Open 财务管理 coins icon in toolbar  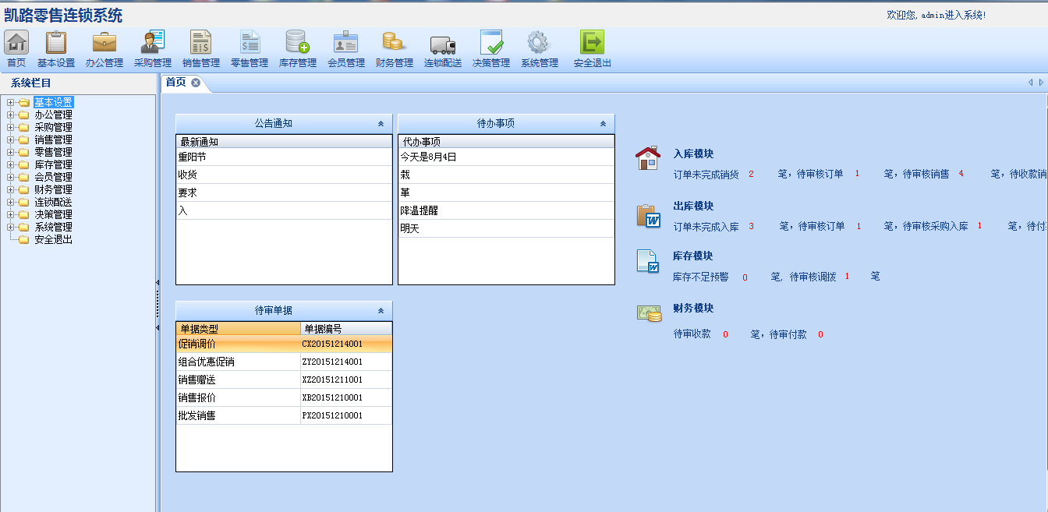[x=394, y=43]
